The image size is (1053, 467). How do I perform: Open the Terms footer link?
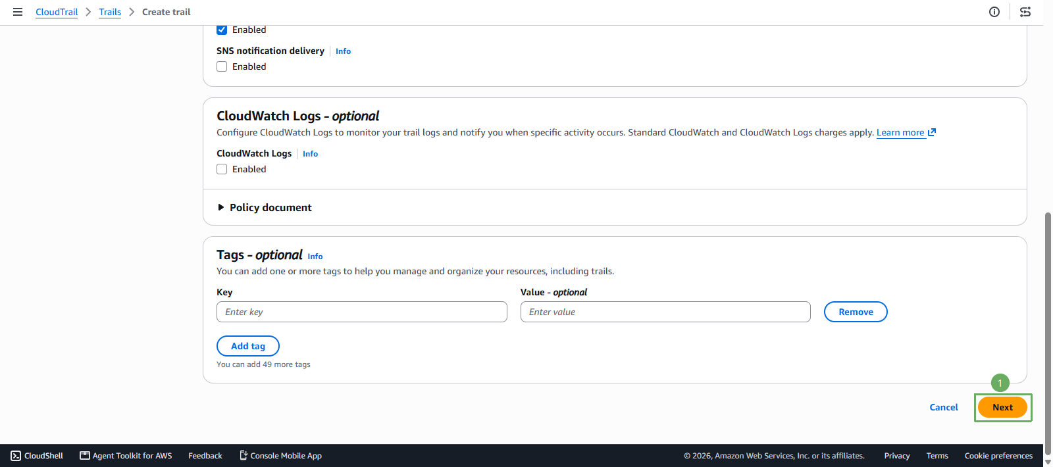937,455
